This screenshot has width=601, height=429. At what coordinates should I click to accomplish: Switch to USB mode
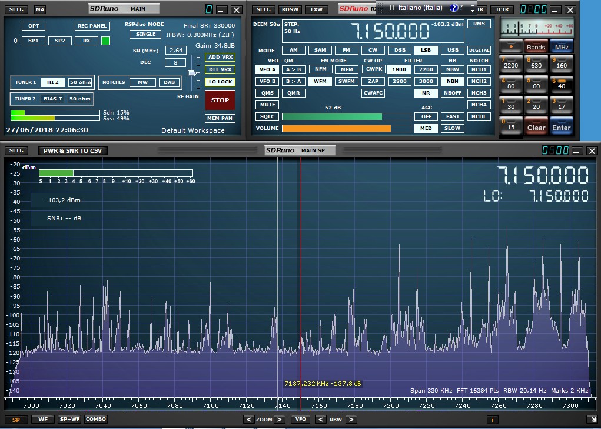coord(453,50)
